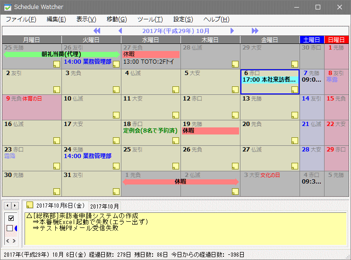Open the ファイル(F) menu

pyautogui.click(x=21, y=19)
